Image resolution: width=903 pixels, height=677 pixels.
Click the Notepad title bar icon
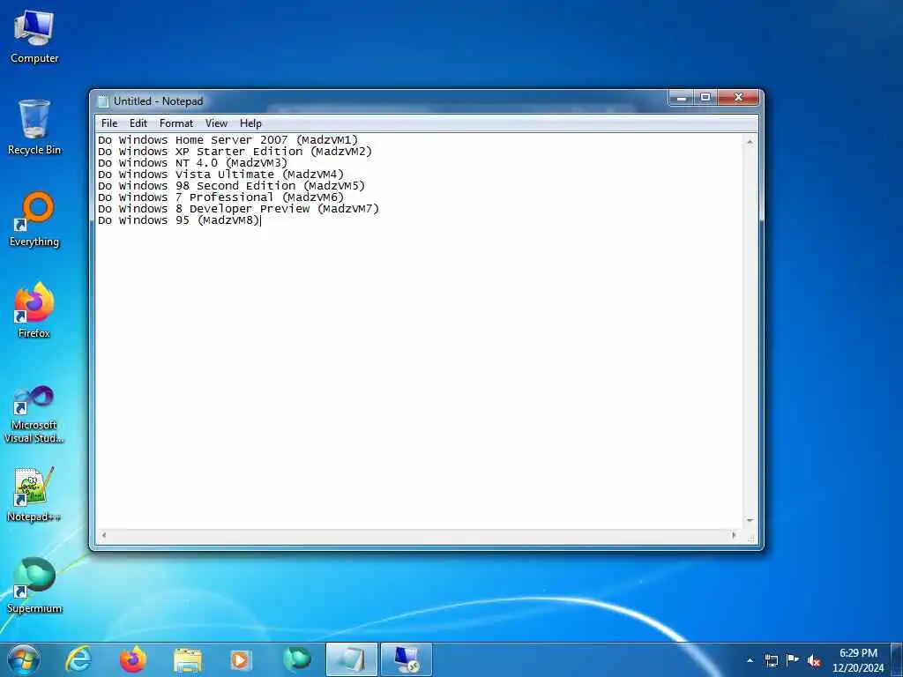pyautogui.click(x=103, y=101)
